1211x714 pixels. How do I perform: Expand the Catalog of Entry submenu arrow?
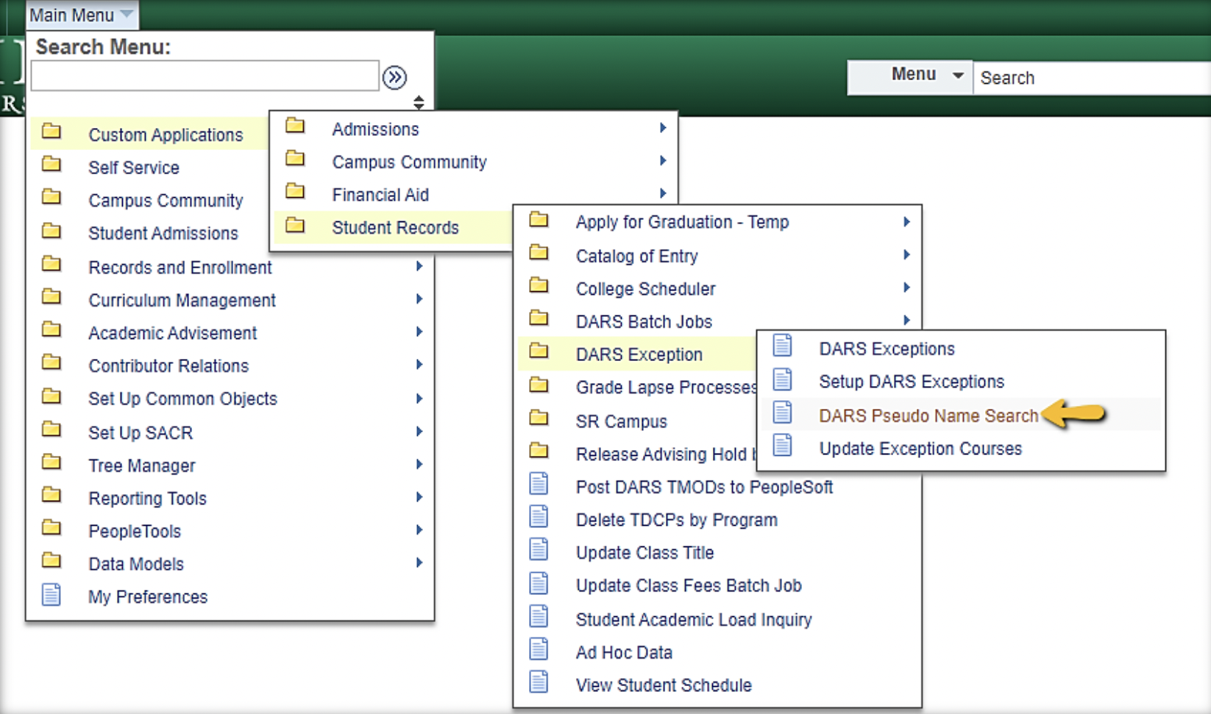[906, 255]
